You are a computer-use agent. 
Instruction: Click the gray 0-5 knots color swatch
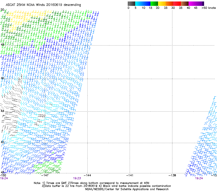coord(131,4)
